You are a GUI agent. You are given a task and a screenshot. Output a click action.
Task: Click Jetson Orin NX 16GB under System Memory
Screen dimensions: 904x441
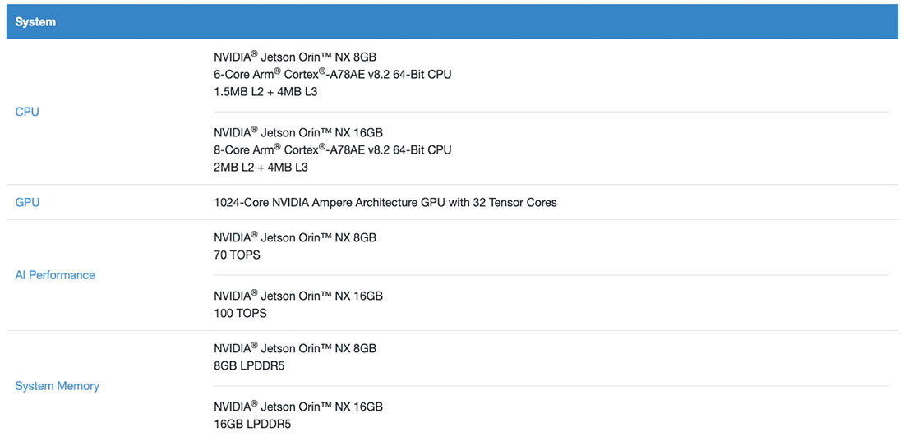click(298, 407)
